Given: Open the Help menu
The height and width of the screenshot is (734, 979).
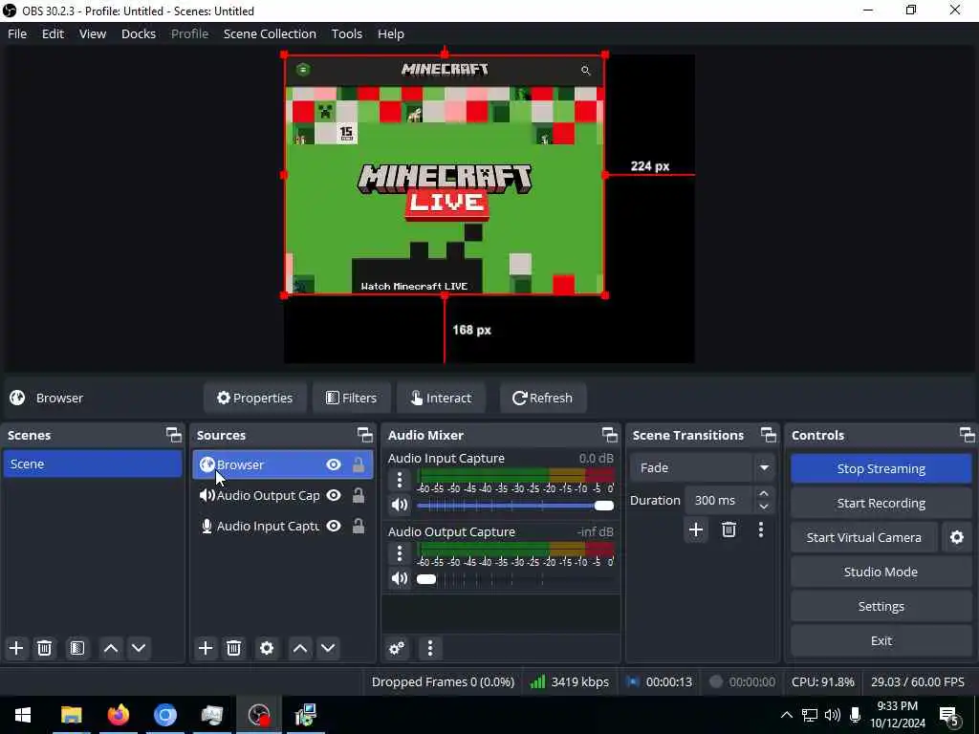Looking at the screenshot, I should point(391,33).
